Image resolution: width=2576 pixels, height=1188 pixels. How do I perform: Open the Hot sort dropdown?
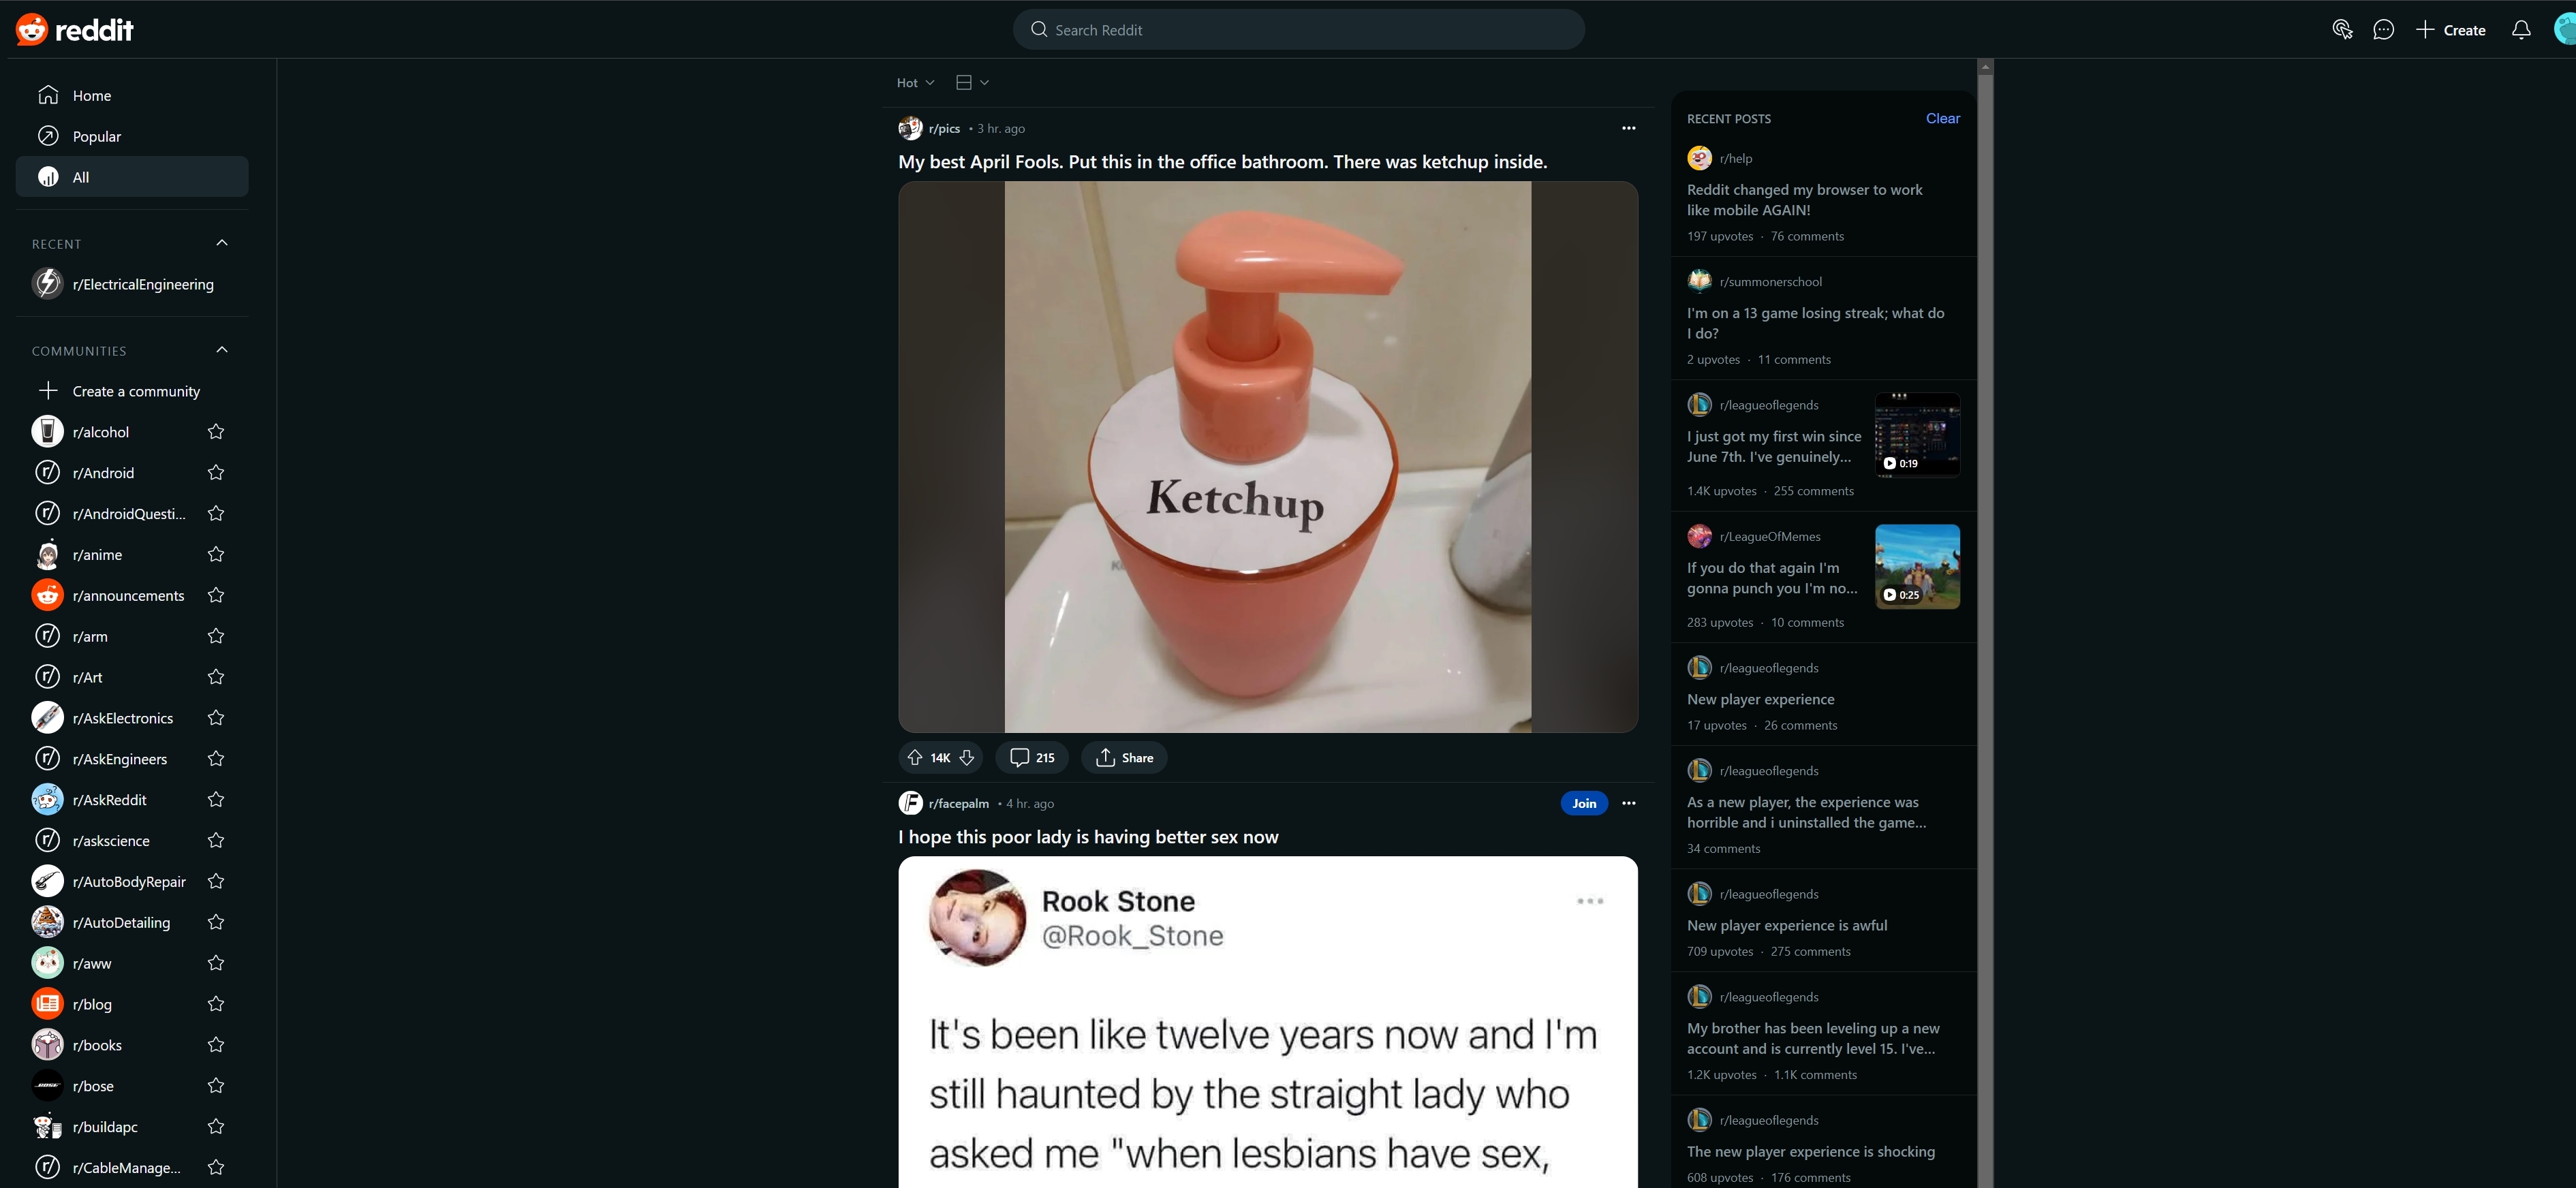pyautogui.click(x=913, y=82)
